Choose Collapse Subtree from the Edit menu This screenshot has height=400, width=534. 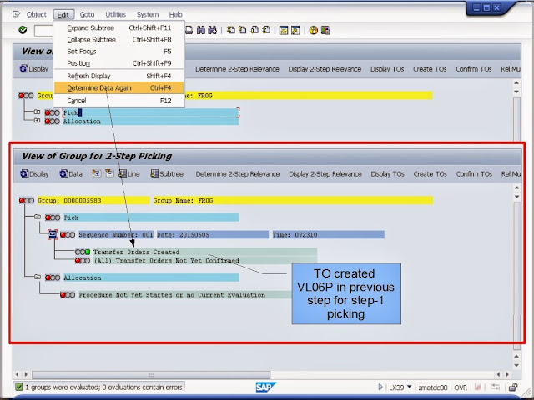[x=118, y=40]
